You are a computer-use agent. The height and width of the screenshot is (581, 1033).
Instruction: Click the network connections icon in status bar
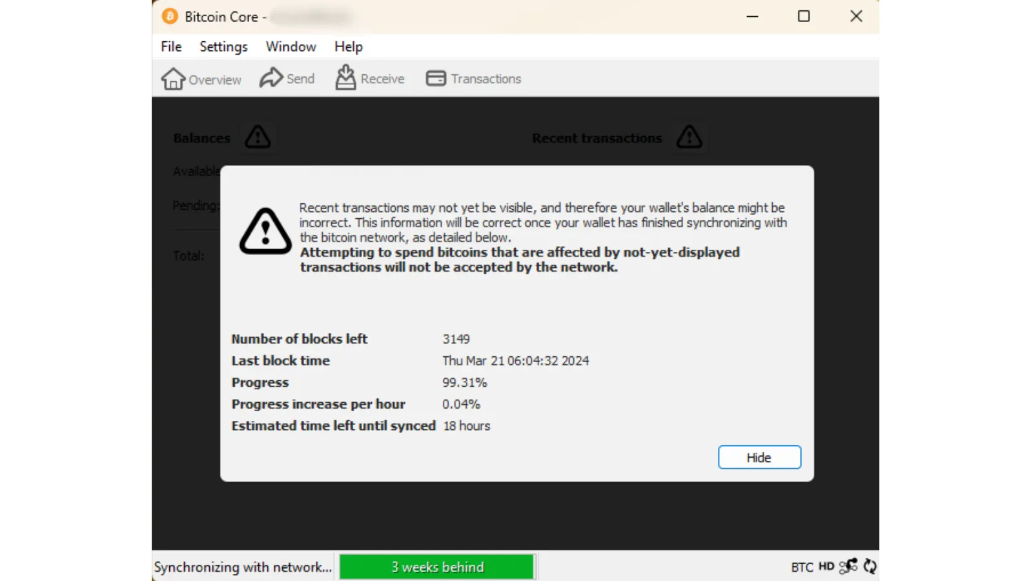click(848, 566)
